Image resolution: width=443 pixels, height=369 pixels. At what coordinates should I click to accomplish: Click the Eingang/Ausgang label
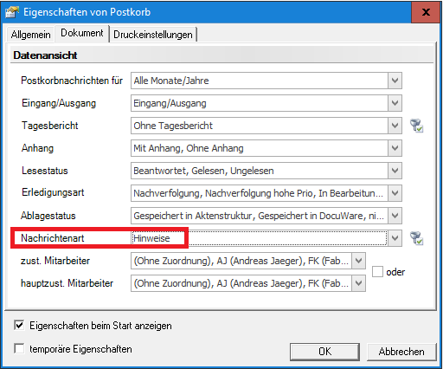[59, 103]
